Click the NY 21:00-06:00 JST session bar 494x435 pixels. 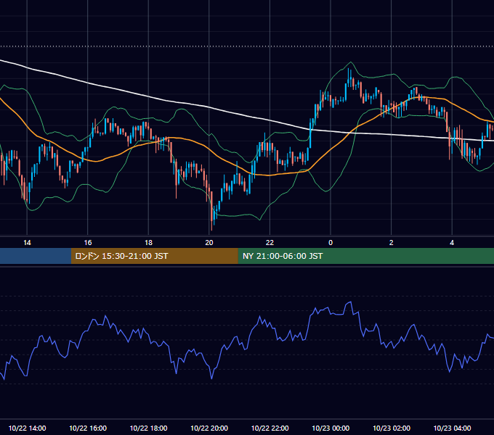click(x=365, y=256)
